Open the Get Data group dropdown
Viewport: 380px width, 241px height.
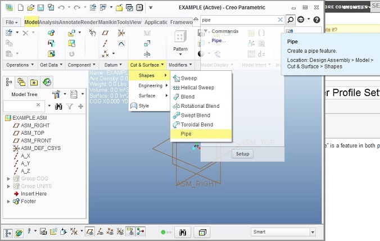pyautogui.click(x=51, y=65)
